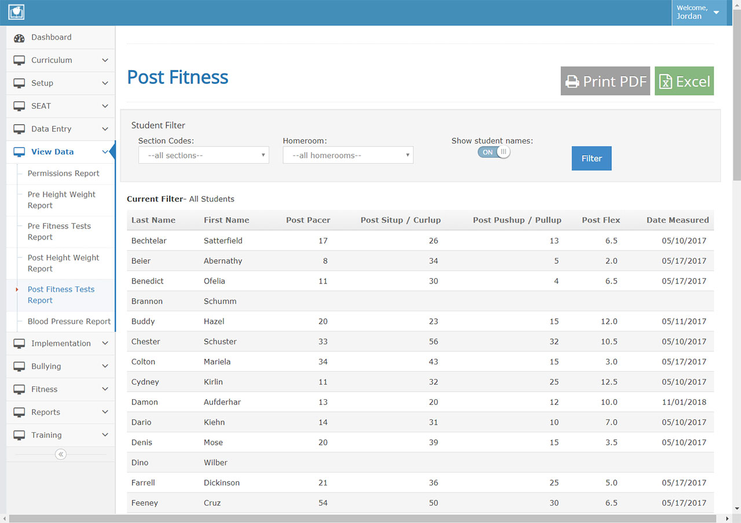The height and width of the screenshot is (523, 741).
Task: Click the app logo in the top bar
Action: pos(16,12)
